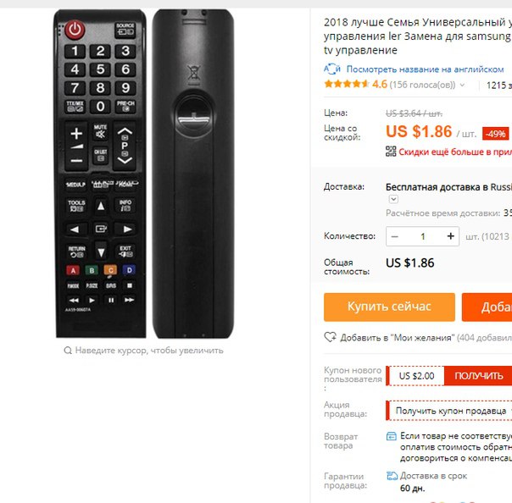Click the heart wishlist icon
Screen dimensions: 512x503
coord(330,337)
